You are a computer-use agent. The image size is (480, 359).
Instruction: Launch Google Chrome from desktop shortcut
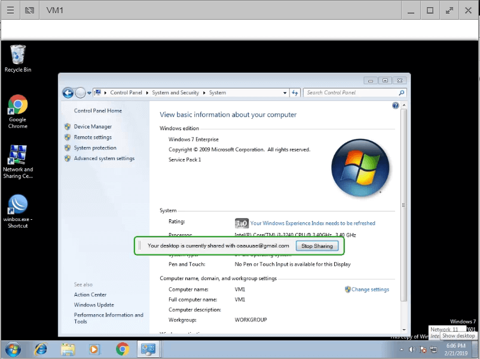[18, 111]
